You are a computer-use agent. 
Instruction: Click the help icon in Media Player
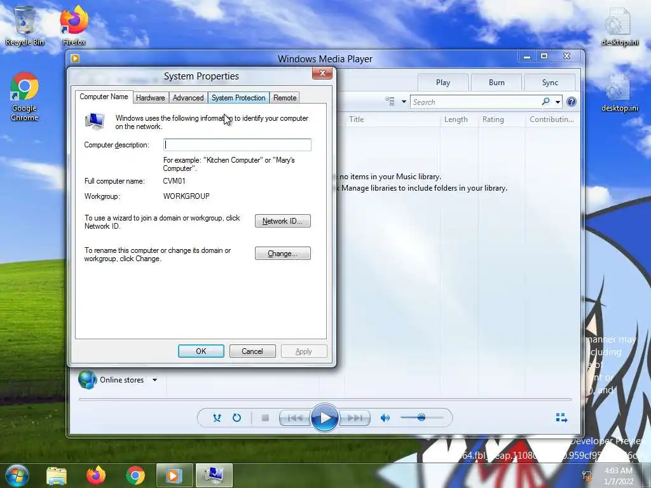tap(572, 102)
